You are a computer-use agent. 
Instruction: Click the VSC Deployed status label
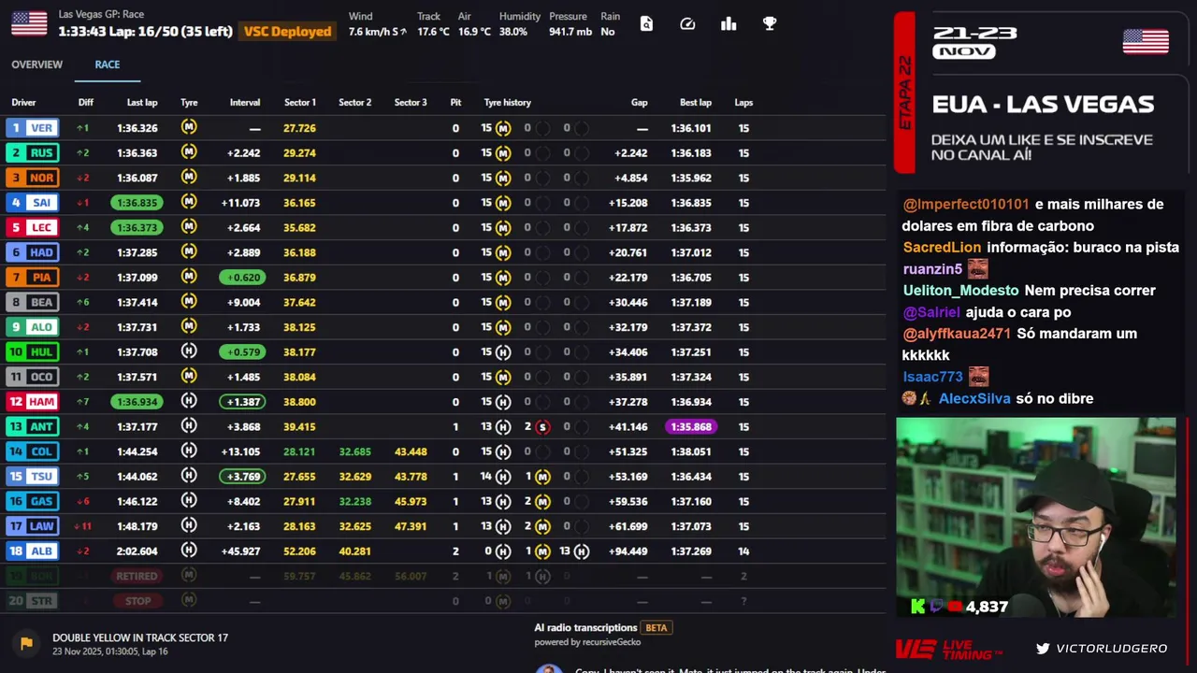coord(287,32)
